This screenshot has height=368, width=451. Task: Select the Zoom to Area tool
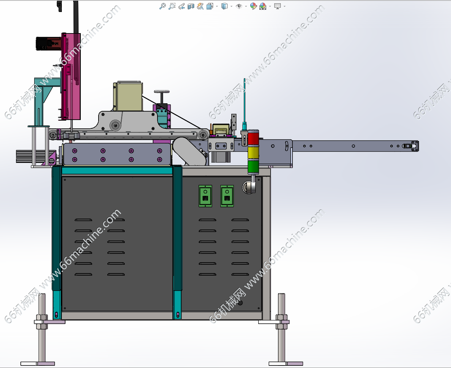(x=172, y=6)
